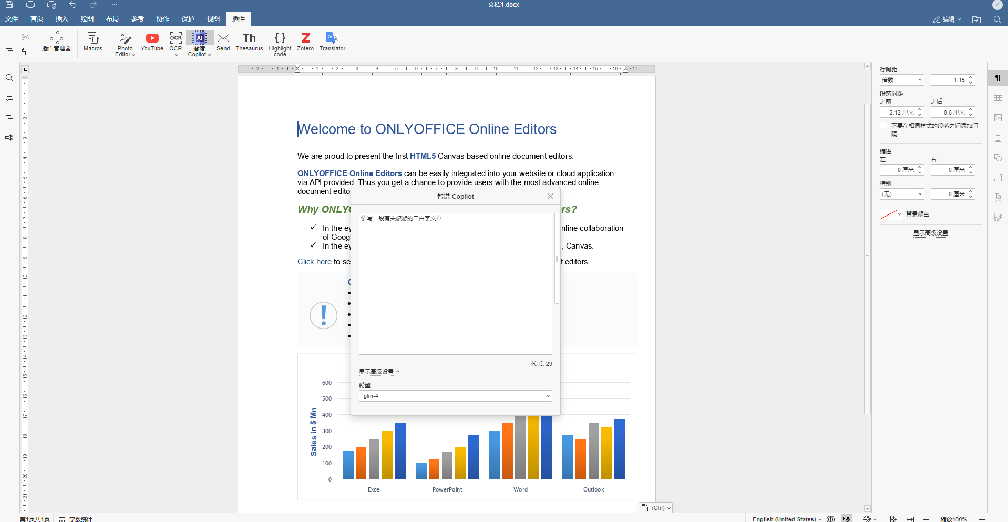1008x522 pixels.
Task: Switch to the 视图 tab
Action: (213, 19)
